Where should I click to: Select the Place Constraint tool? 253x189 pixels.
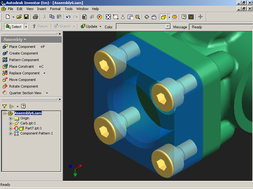(x=21, y=66)
